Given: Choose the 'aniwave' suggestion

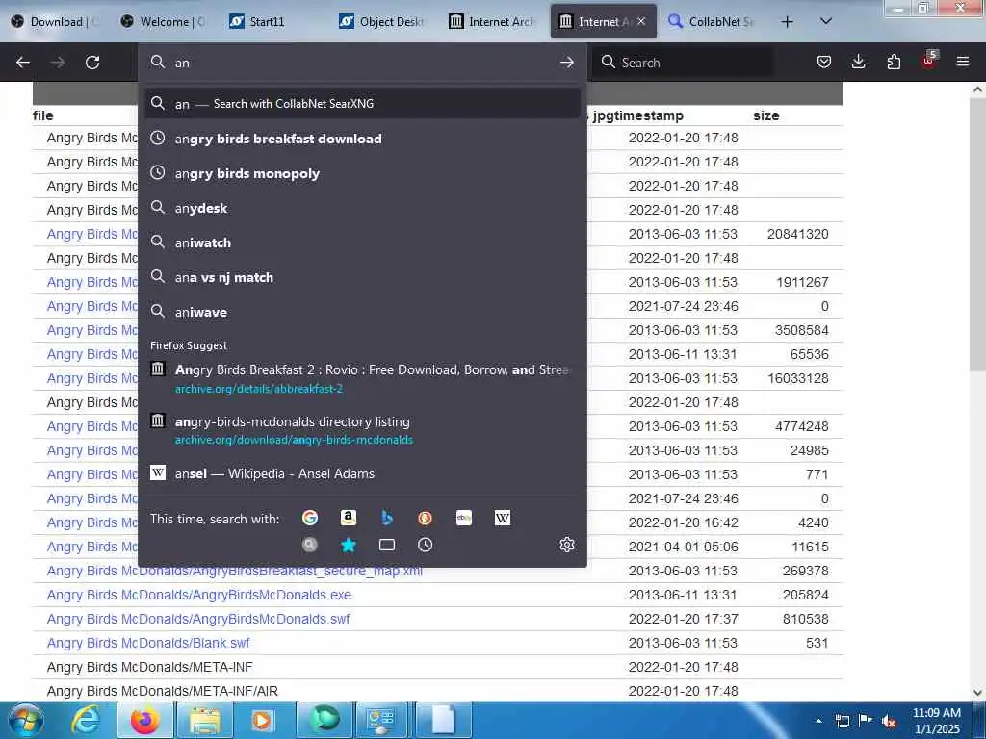Looking at the screenshot, I should coord(362,312).
